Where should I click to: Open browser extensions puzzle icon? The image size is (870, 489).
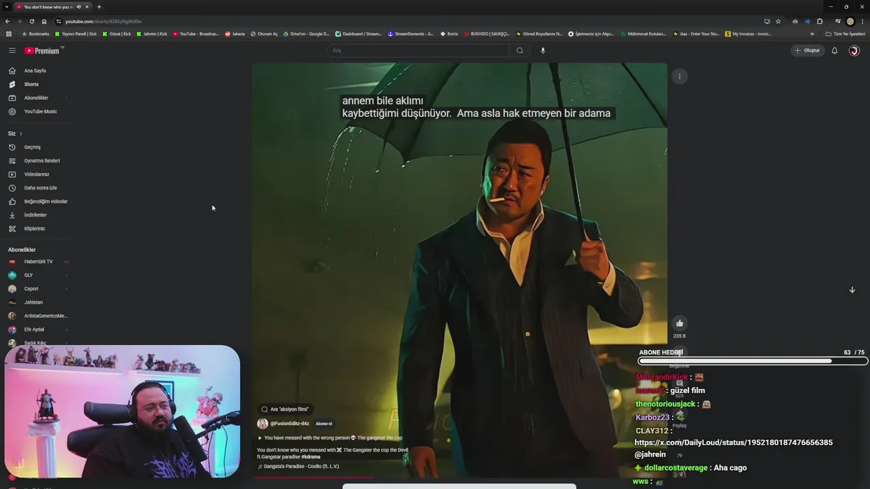pyautogui.click(x=820, y=21)
